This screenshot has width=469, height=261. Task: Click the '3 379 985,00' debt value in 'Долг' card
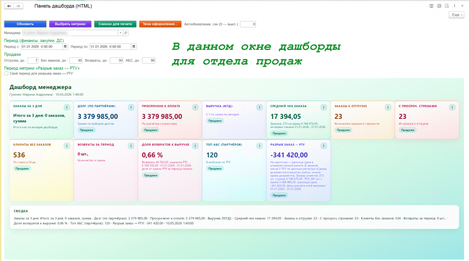98,117
